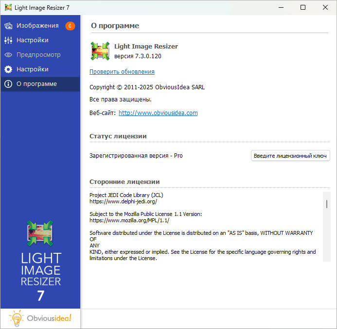Click the app icon in the title bar

8,7
